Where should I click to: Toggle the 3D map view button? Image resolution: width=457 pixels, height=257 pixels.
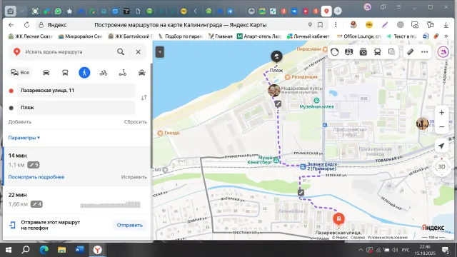(441, 166)
